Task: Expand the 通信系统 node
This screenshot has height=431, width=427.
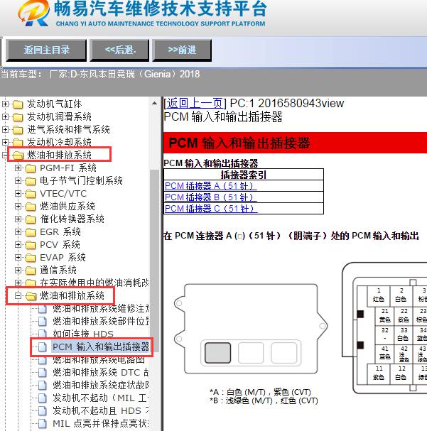Action: pos(18,271)
